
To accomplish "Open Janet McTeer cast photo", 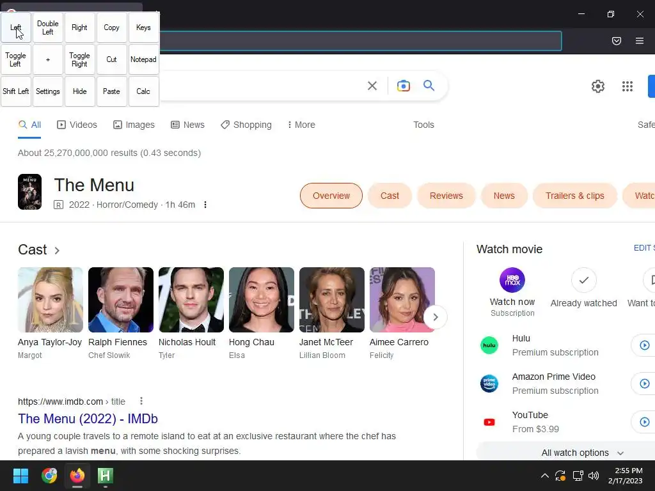I will 332,300.
